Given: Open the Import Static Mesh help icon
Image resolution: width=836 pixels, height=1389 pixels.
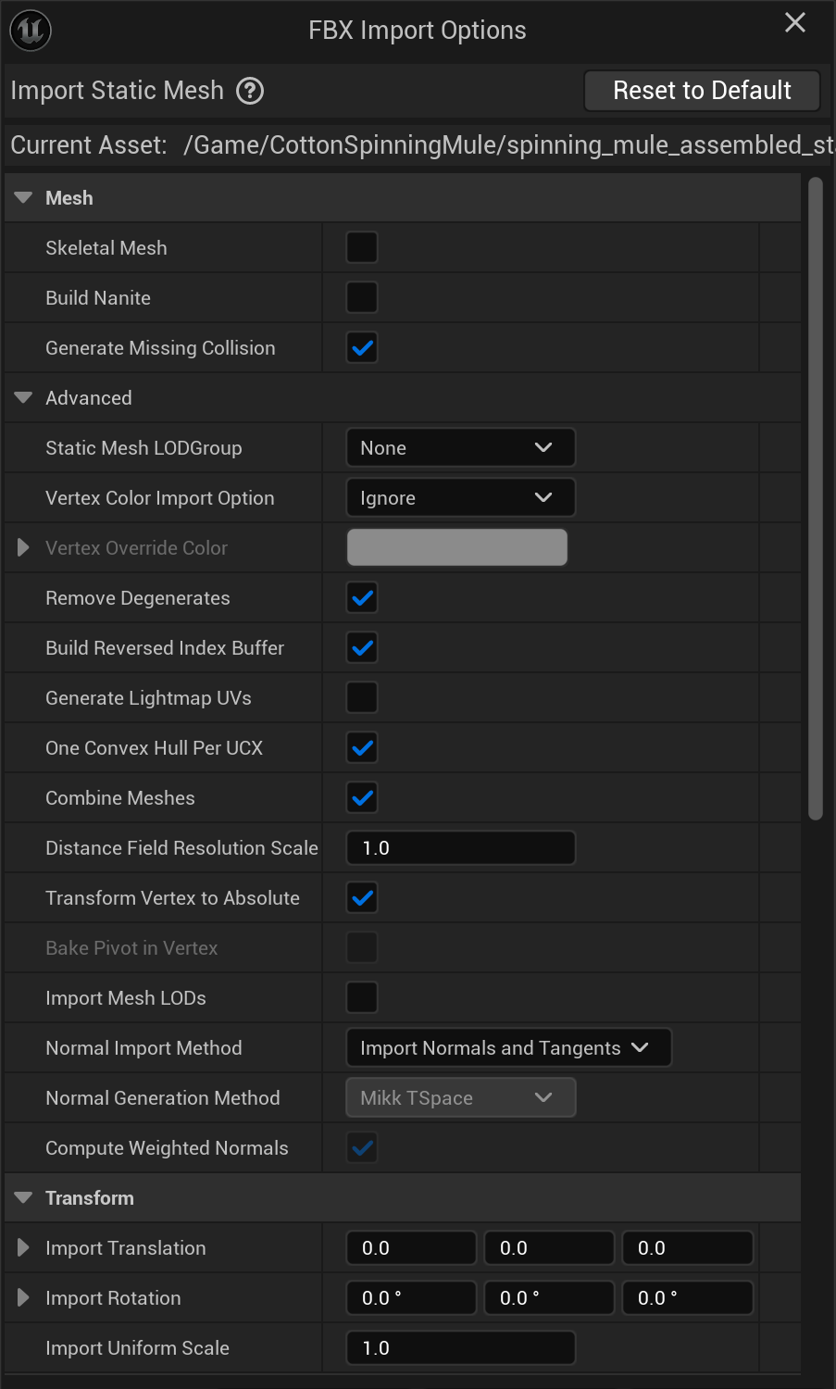Looking at the screenshot, I should tap(250, 91).
